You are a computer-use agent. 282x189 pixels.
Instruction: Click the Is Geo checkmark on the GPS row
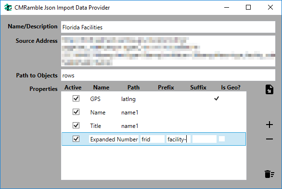[x=217, y=99]
